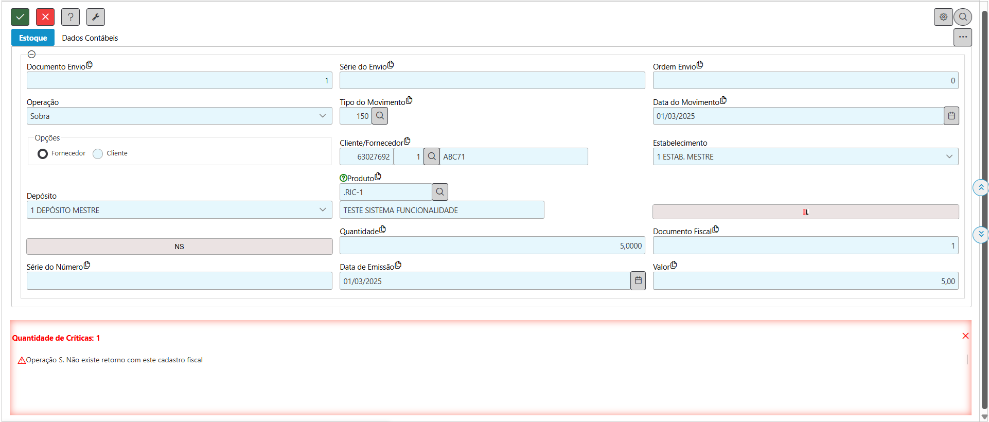Select the Fornecedor radio option
The width and height of the screenshot is (989, 422).
(43, 154)
